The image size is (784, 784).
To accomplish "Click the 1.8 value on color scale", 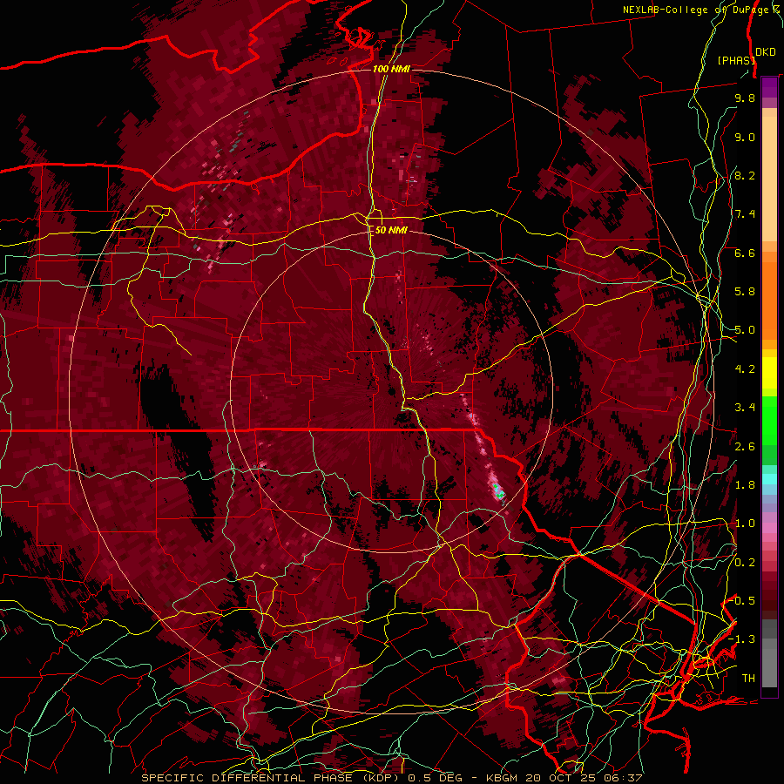I will [x=745, y=485].
